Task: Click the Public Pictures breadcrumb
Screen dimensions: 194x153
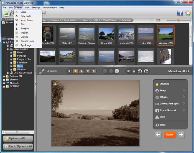Action: 110,20
